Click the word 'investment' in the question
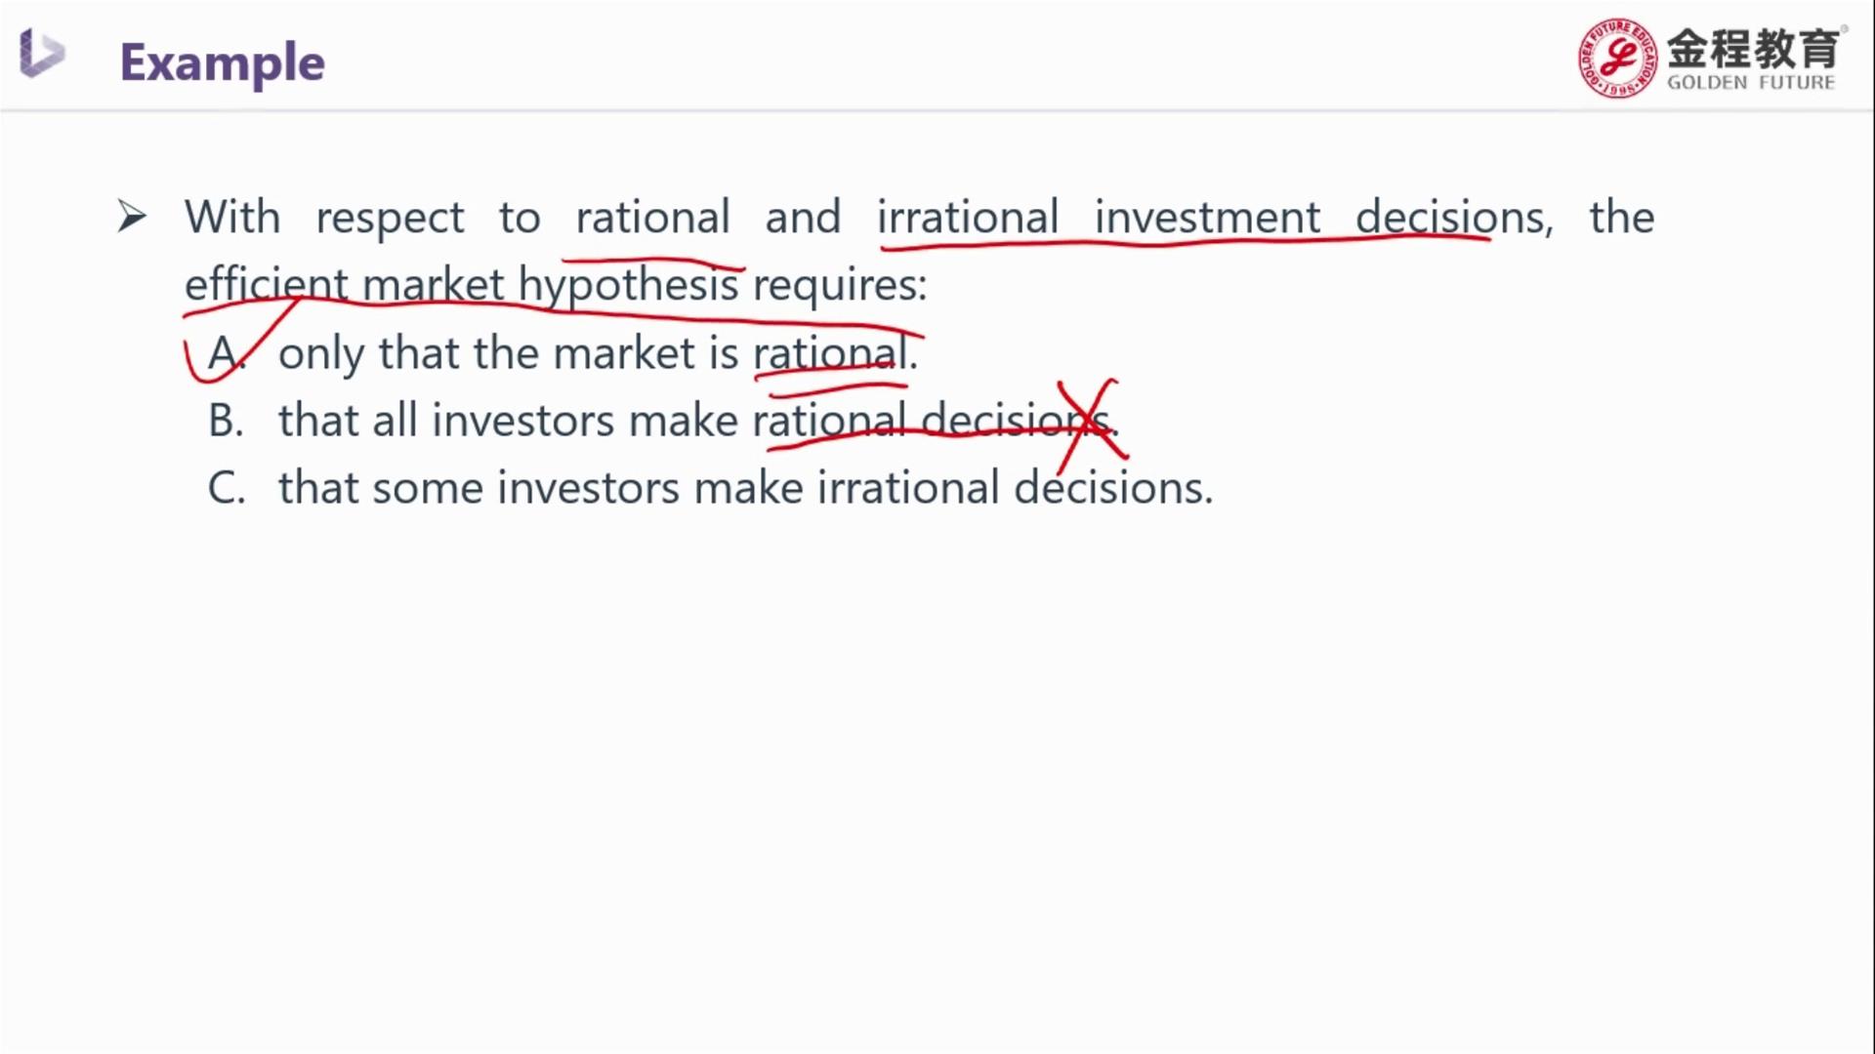Viewport: 1875px width, 1054px height. [x=1207, y=217]
